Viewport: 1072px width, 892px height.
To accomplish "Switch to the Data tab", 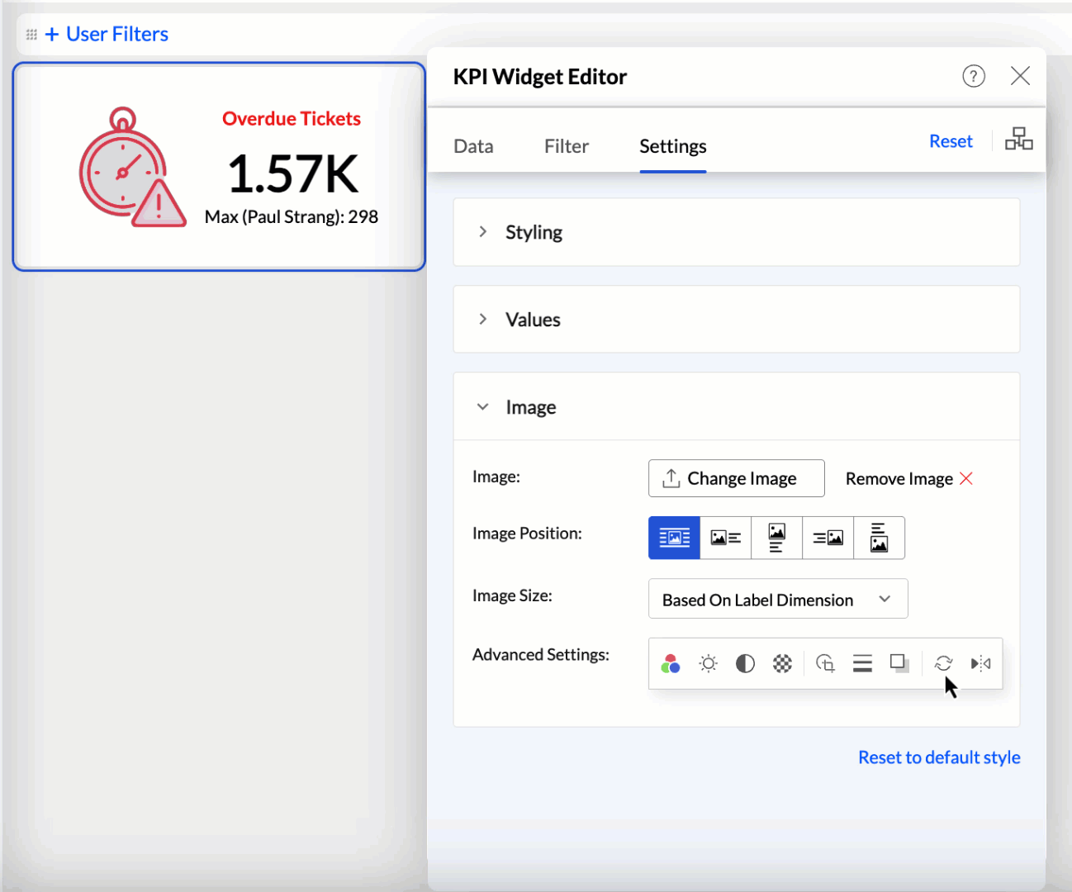I will (473, 146).
